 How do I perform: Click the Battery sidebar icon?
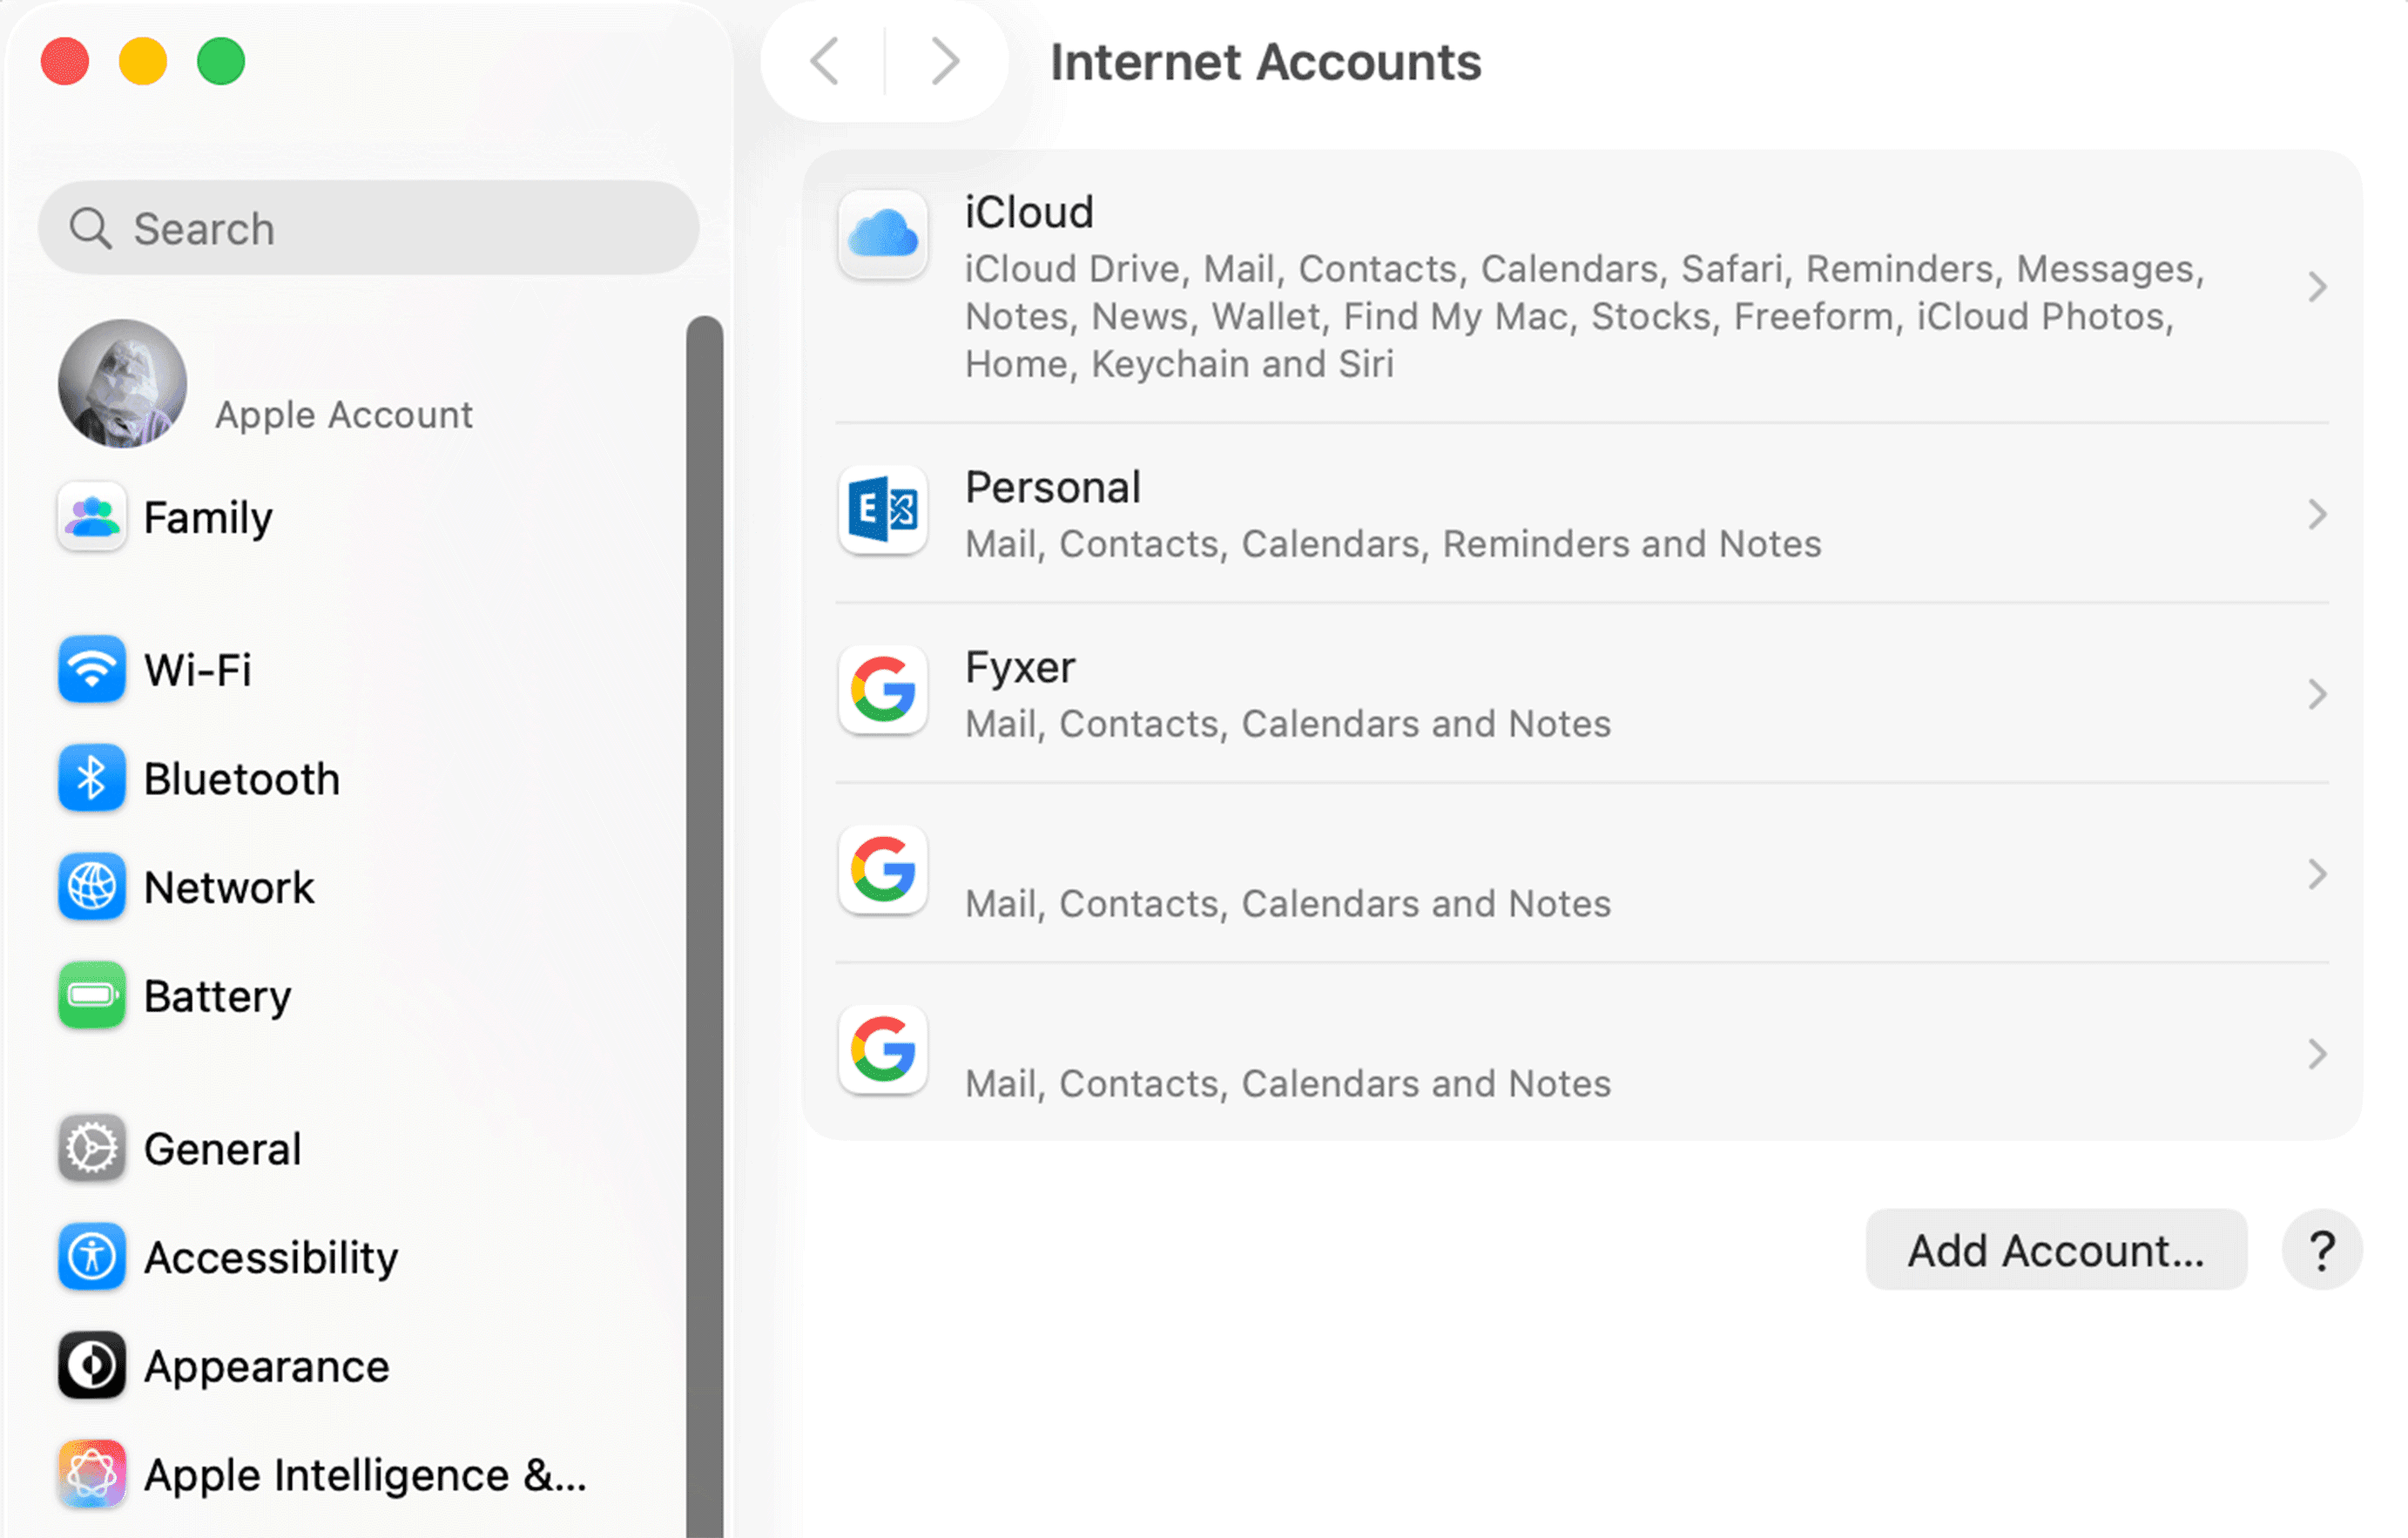point(92,996)
